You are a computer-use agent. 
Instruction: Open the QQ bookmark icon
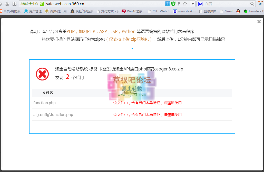point(238,11)
